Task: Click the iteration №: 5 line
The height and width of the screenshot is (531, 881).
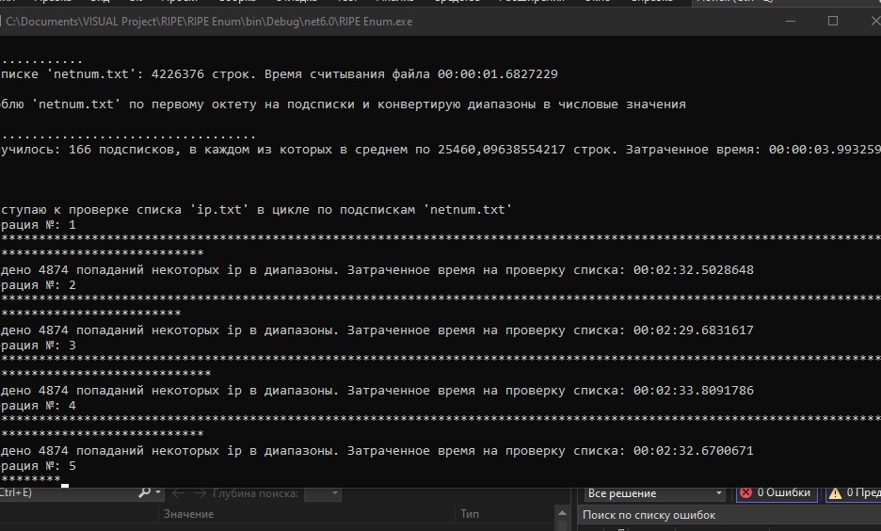Action: tap(39, 465)
